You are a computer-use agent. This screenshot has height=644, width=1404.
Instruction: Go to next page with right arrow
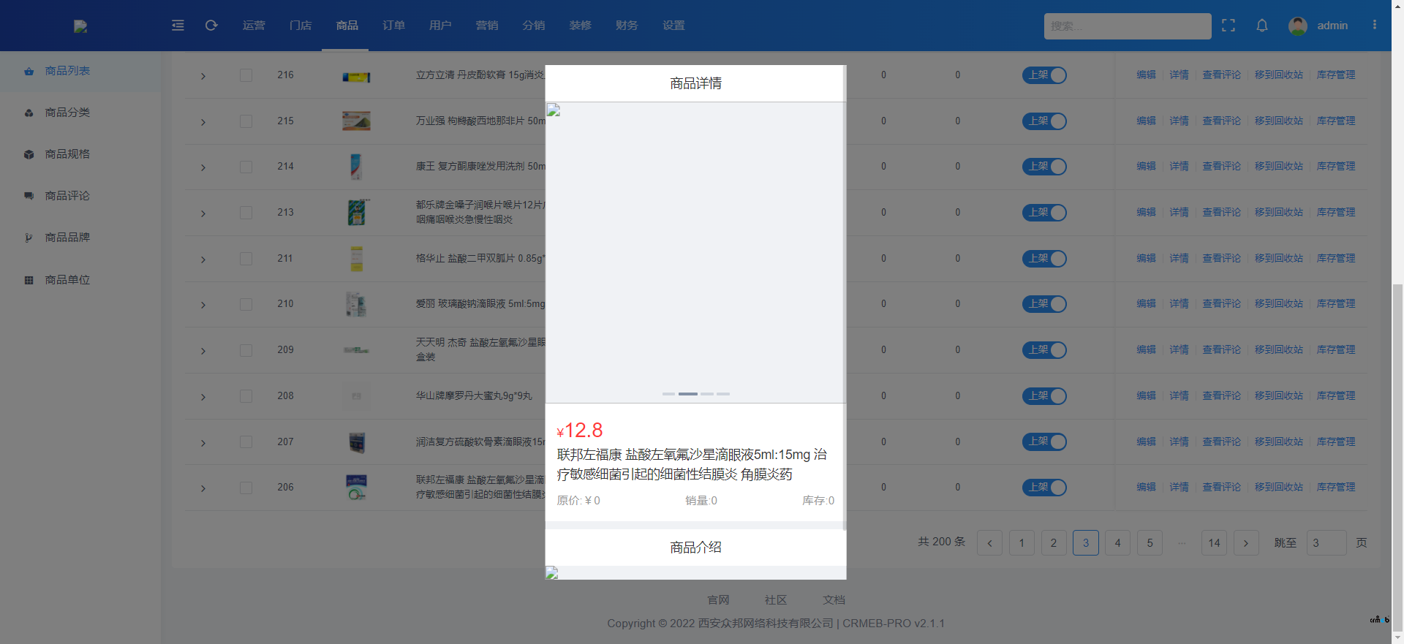(x=1246, y=543)
